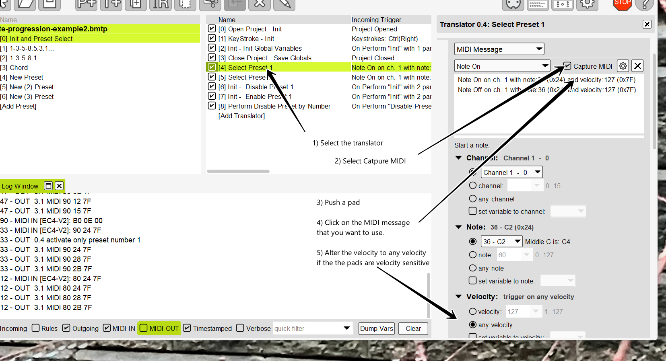
Task: Click the quick filter input field
Action: point(307,328)
